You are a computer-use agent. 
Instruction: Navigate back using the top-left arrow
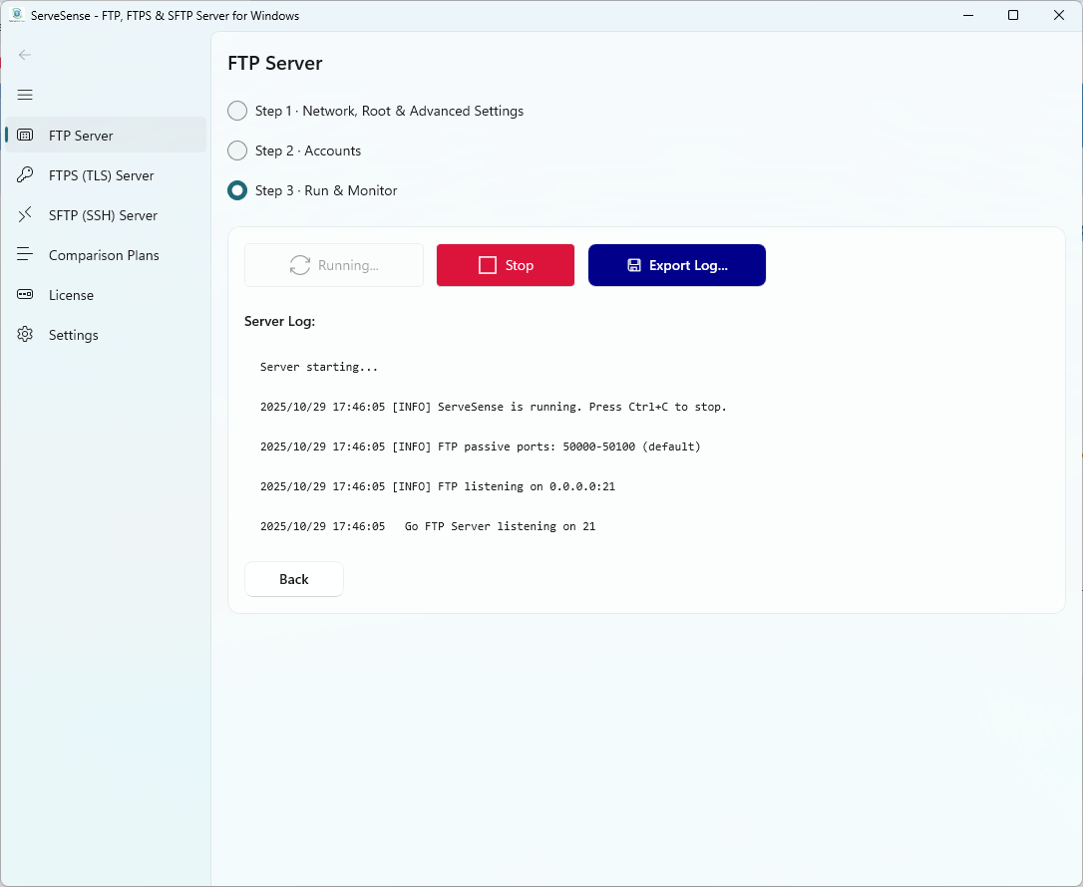pos(24,55)
